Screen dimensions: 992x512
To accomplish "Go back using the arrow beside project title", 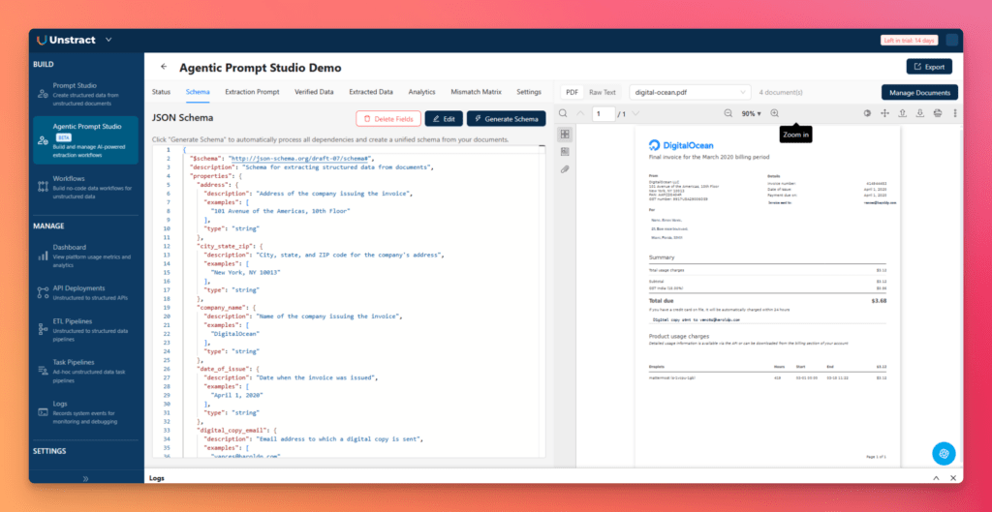I will (164, 68).
